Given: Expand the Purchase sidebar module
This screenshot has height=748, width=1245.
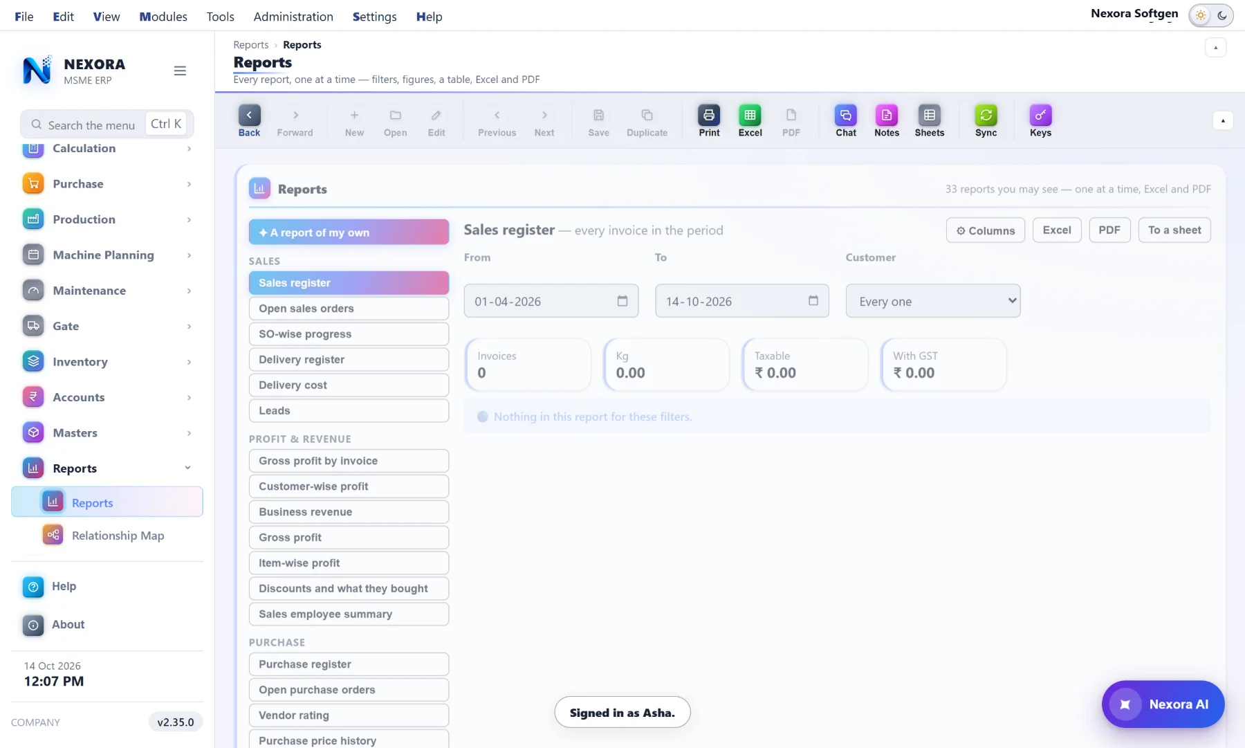Looking at the screenshot, I should click(107, 184).
